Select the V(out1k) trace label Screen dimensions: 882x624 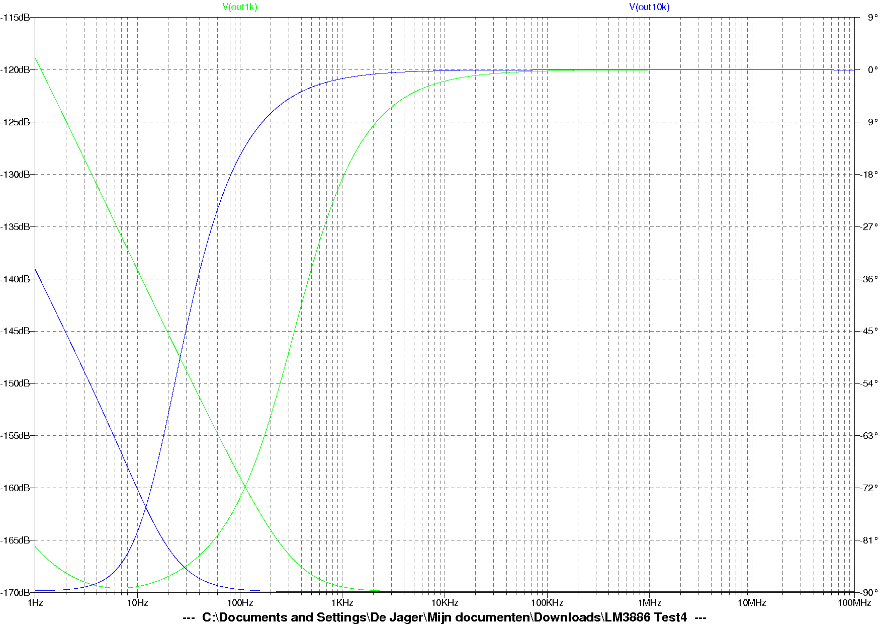(x=240, y=7)
